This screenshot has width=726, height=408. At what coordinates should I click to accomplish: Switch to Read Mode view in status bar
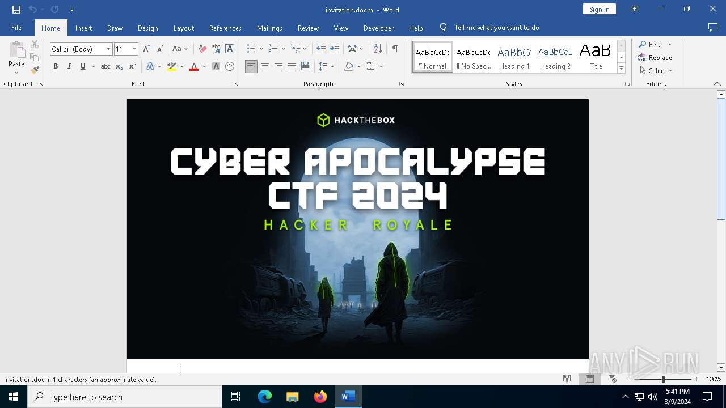[x=567, y=379]
